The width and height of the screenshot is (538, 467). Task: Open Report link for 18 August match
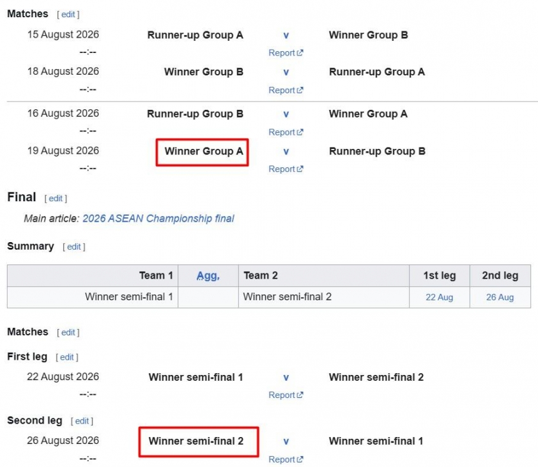click(286, 90)
